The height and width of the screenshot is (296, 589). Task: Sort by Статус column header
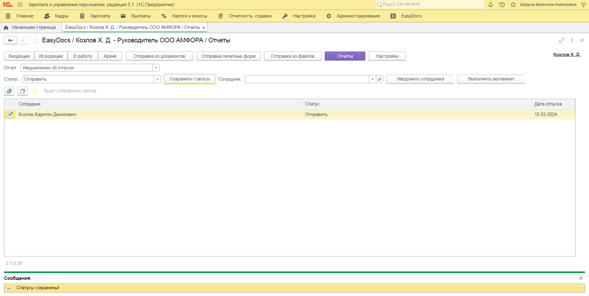click(417, 104)
